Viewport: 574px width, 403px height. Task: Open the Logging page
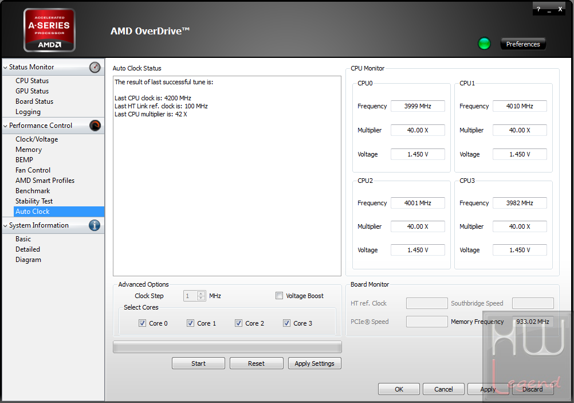click(x=28, y=112)
